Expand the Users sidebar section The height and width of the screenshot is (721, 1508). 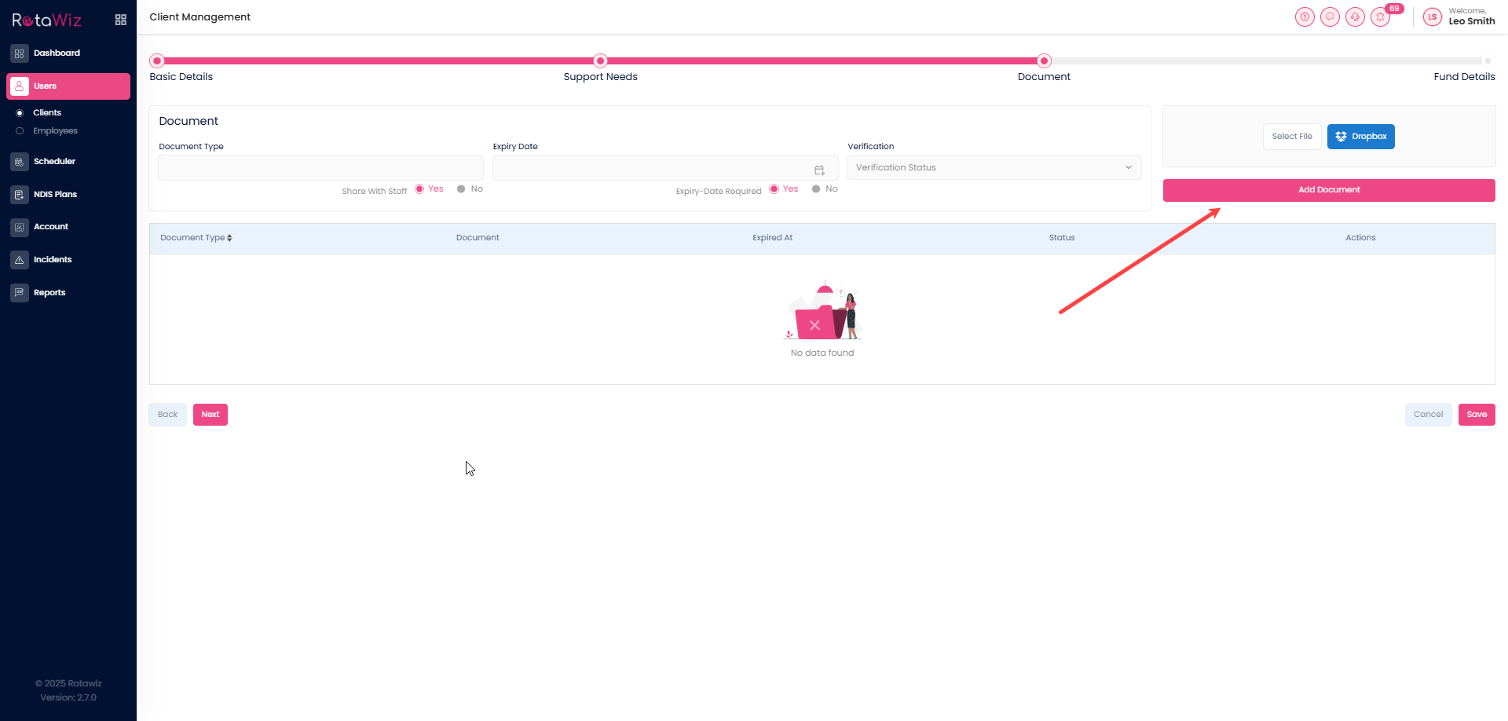pos(68,86)
